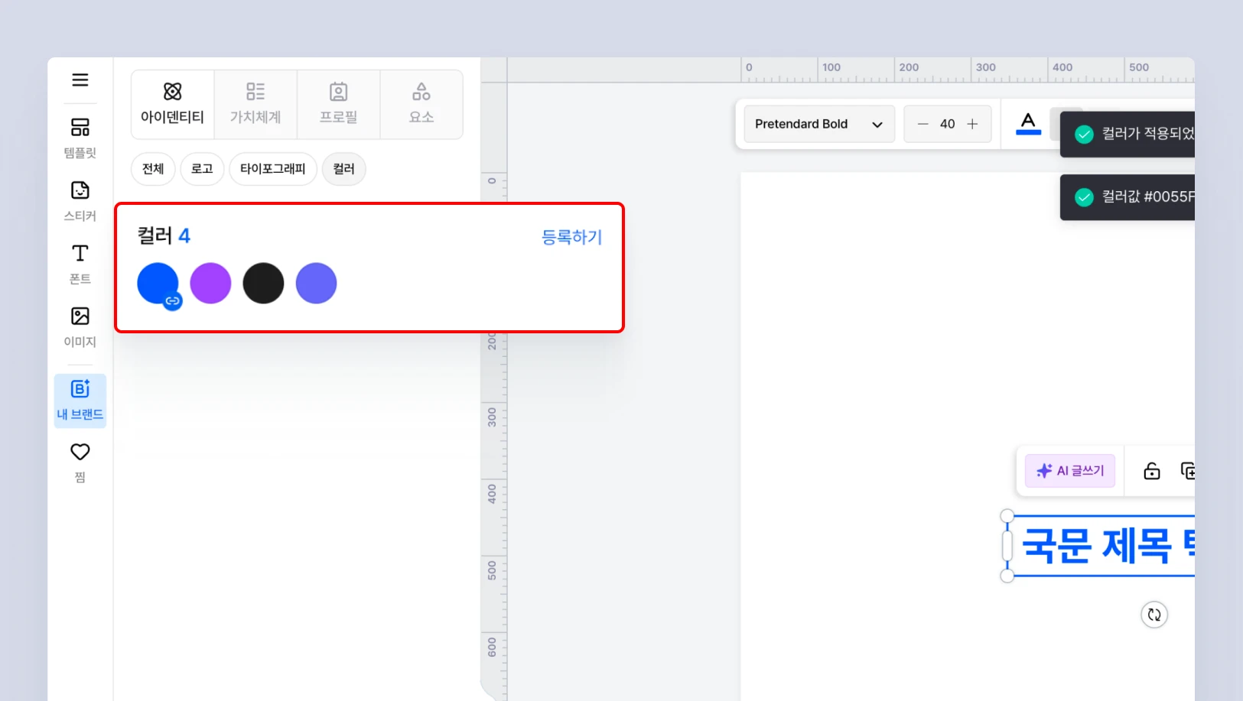
Task: Click the rotate handle icon
Action: (x=1154, y=615)
